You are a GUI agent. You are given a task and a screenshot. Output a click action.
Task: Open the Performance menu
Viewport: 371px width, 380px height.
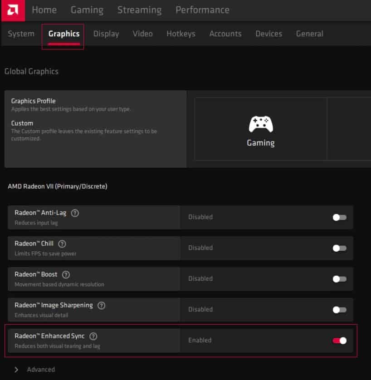click(x=202, y=10)
